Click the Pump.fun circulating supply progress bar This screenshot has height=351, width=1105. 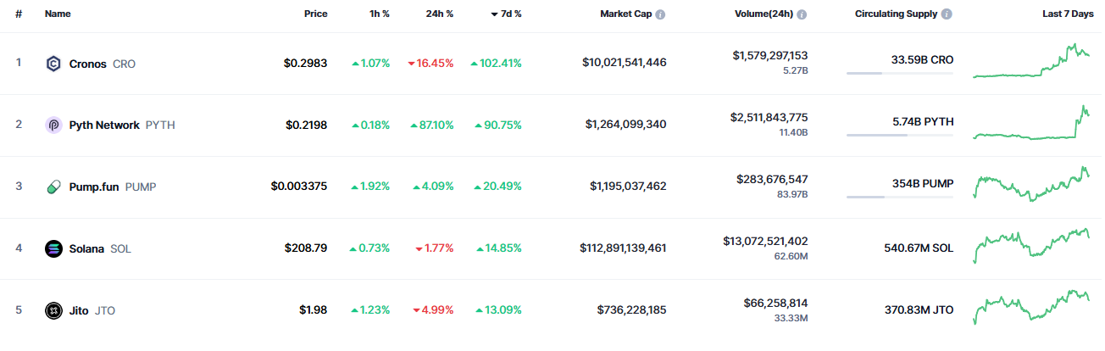(x=899, y=198)
